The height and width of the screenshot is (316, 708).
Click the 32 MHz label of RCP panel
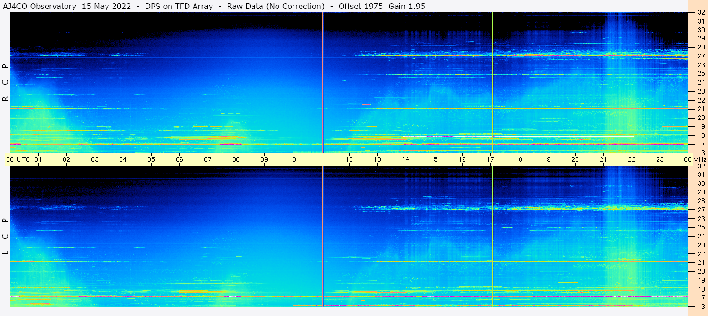701,13
